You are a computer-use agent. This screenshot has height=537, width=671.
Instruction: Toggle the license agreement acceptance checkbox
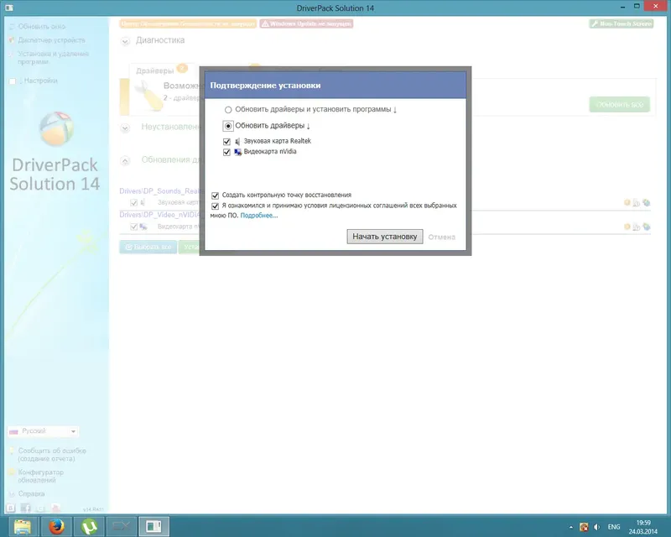[x=216, y=206]
